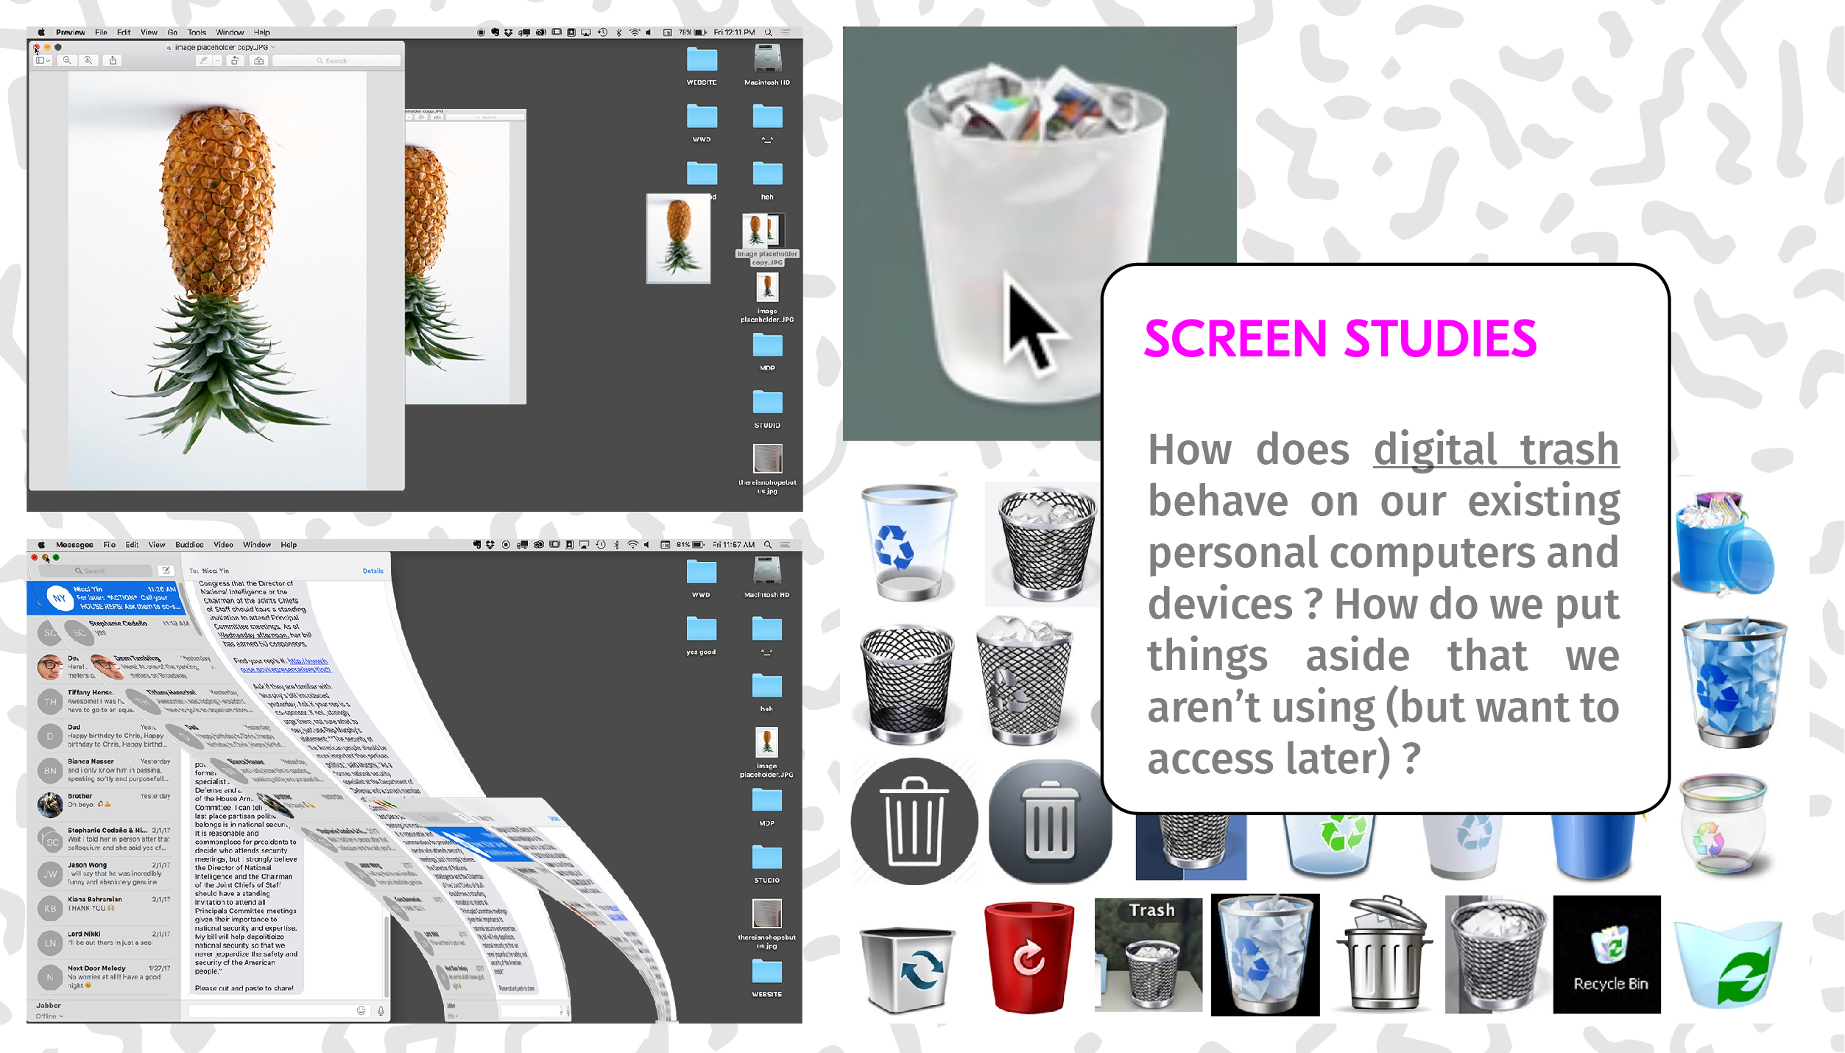Open Notification Center next to 11:57 AM clock
Viewport: 1845px width, 1053px height.
pyautogui.click(x=785, y=545)
